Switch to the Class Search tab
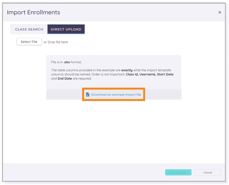 pyautogui.click(x=29, y=29)
